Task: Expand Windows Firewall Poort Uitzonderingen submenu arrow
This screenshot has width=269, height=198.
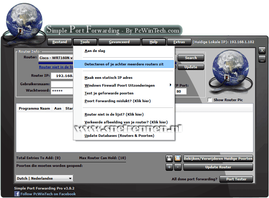Action: [170, 85]
